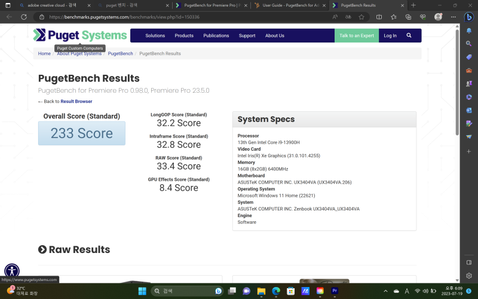Close the puget 벤치 search tab
This screenshot has height=299, width=478.
(167, 5)
